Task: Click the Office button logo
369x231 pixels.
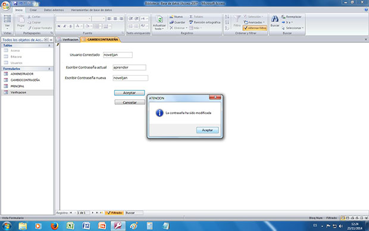Action: (5, 5)
